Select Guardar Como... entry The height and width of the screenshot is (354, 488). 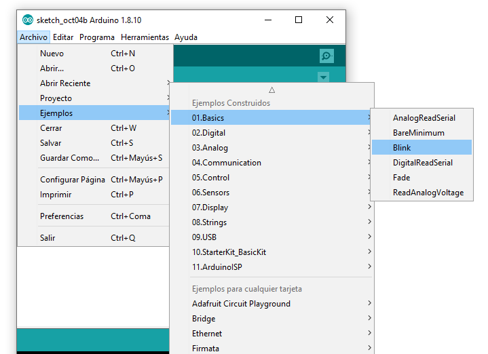[x=94, y=158]
